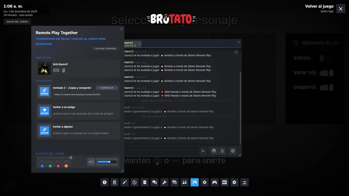Click the chat send arrow button

click(203, 151)
